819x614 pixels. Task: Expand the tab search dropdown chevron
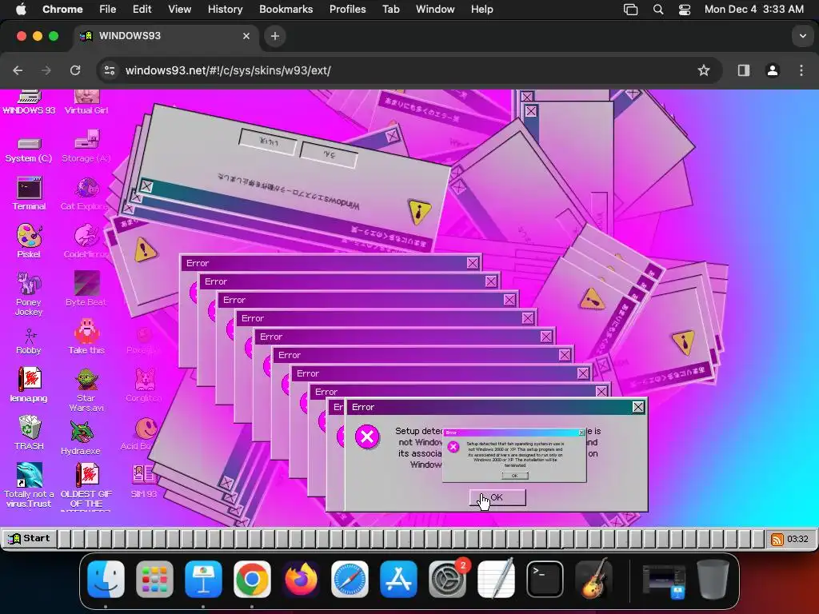(x=802, y=36)
